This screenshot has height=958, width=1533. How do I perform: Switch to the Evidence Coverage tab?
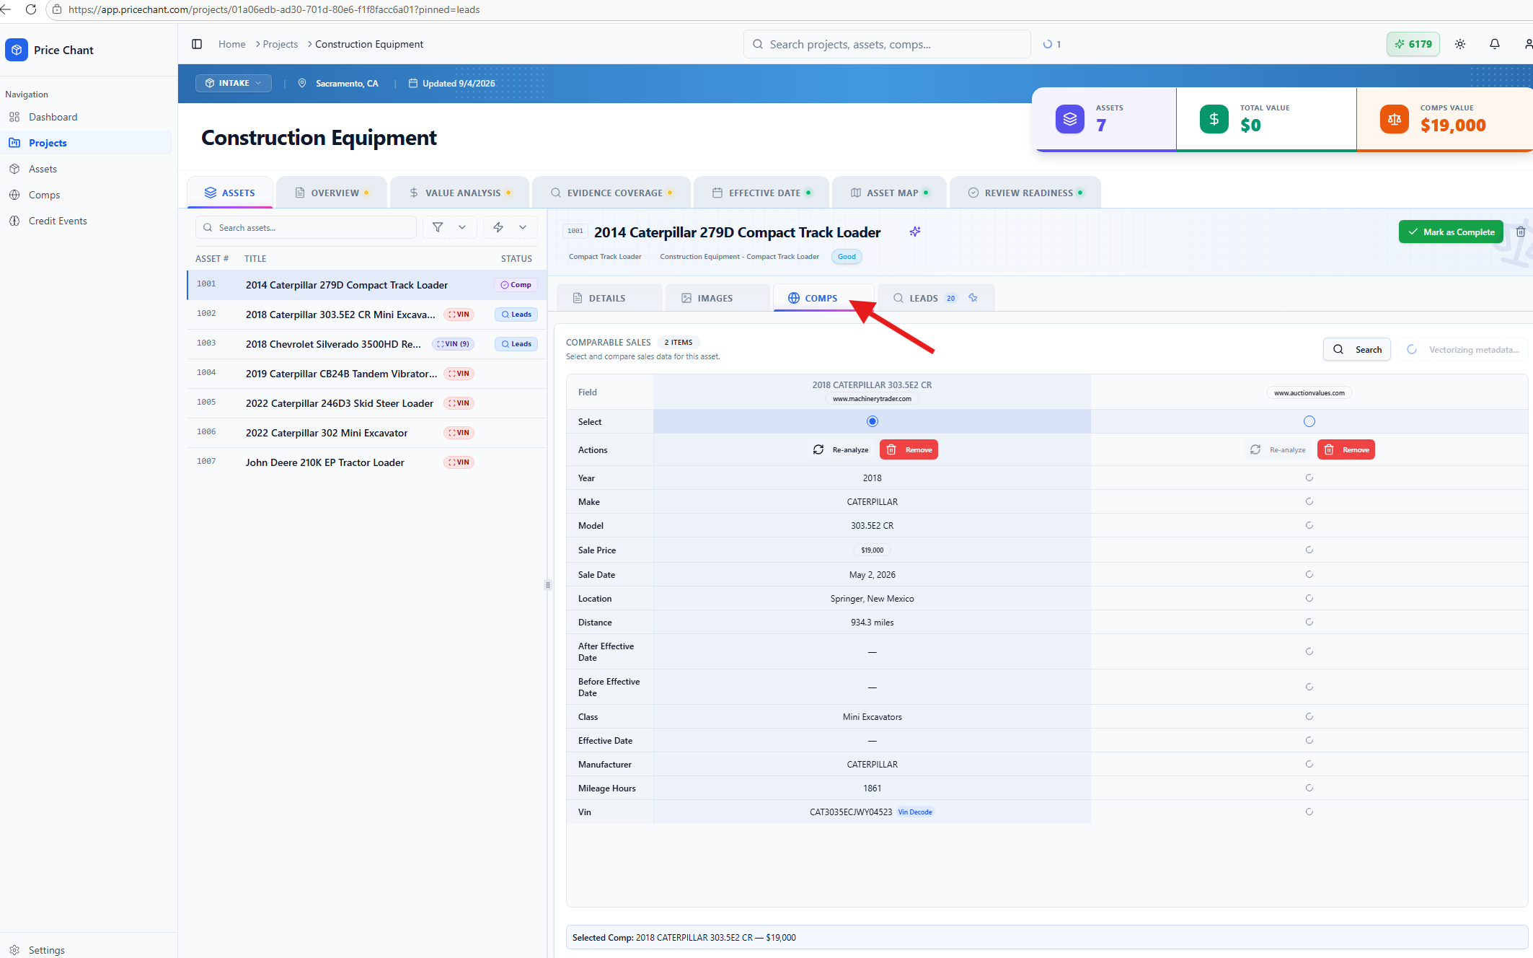point(612,193)
